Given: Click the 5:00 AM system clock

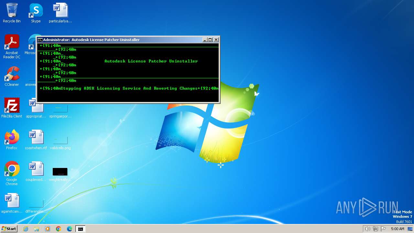Looking at the screenshot, I should 398,229.
